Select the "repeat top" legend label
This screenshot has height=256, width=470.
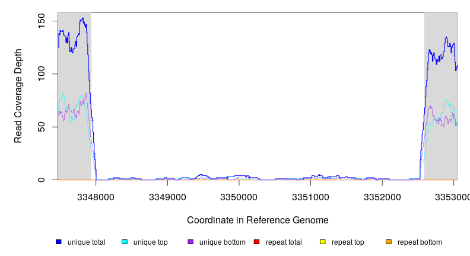point(348,242)
